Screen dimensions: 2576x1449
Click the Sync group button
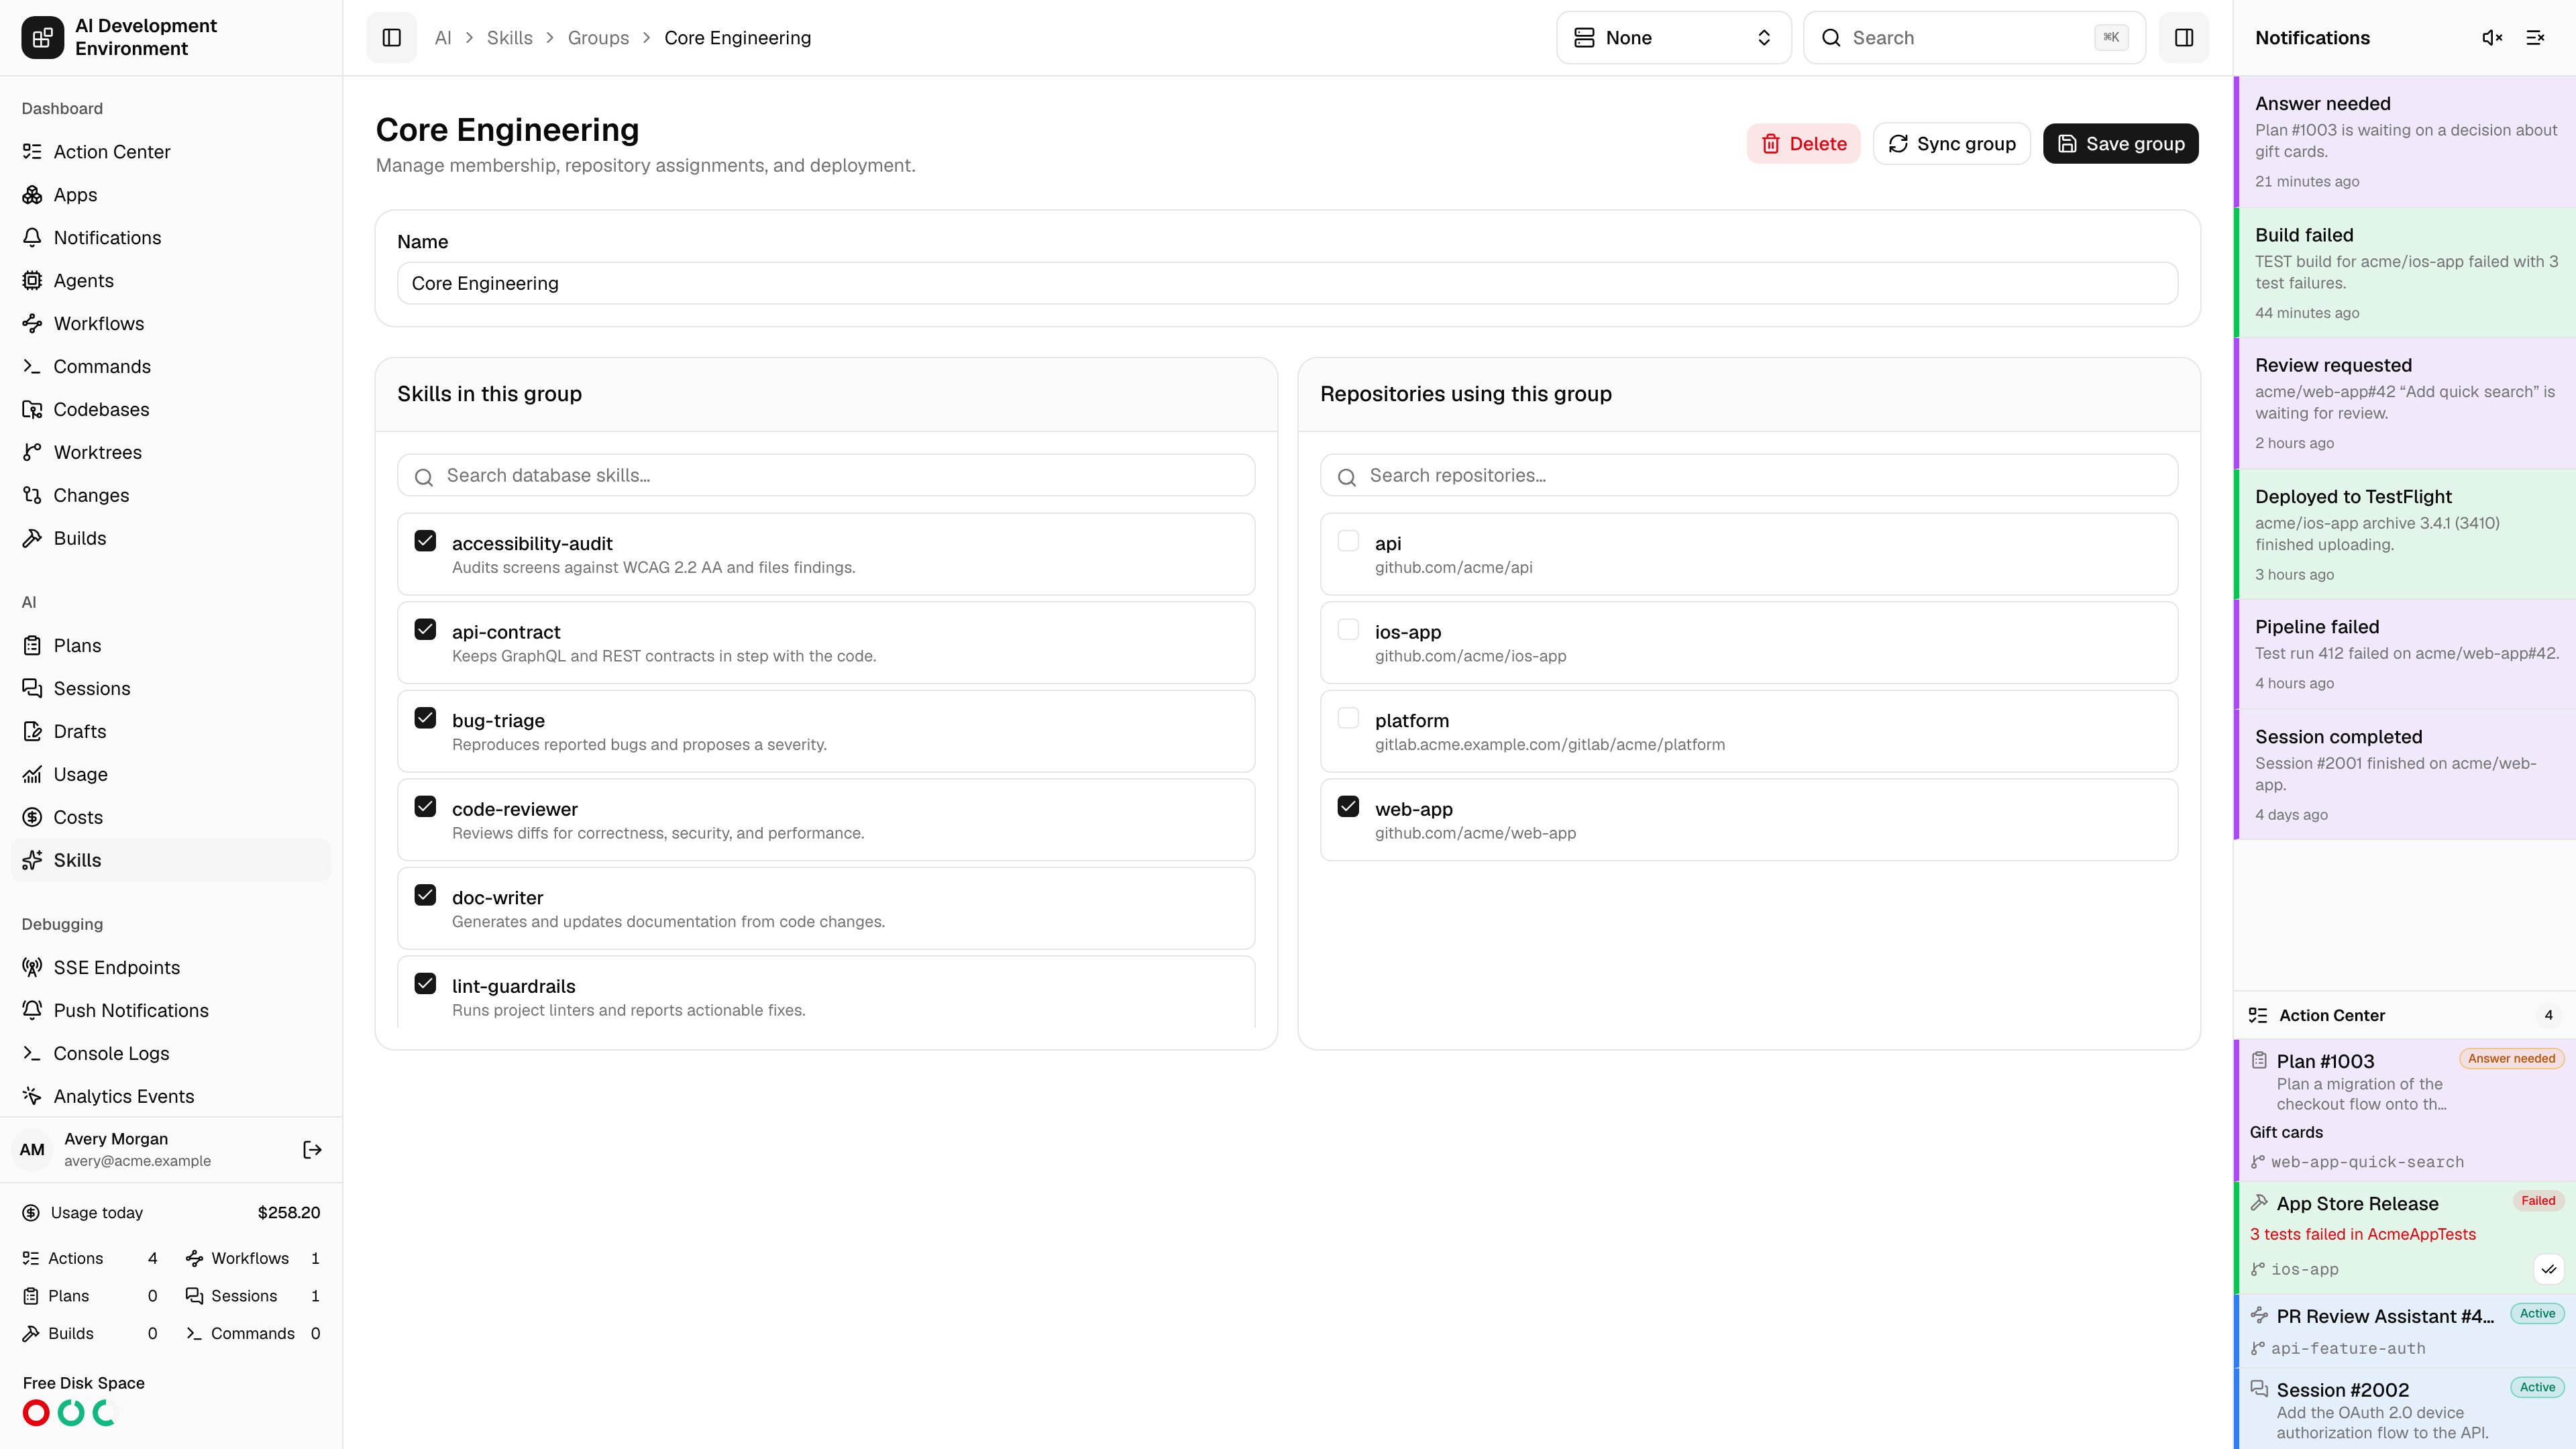[x=1951, y=144]
